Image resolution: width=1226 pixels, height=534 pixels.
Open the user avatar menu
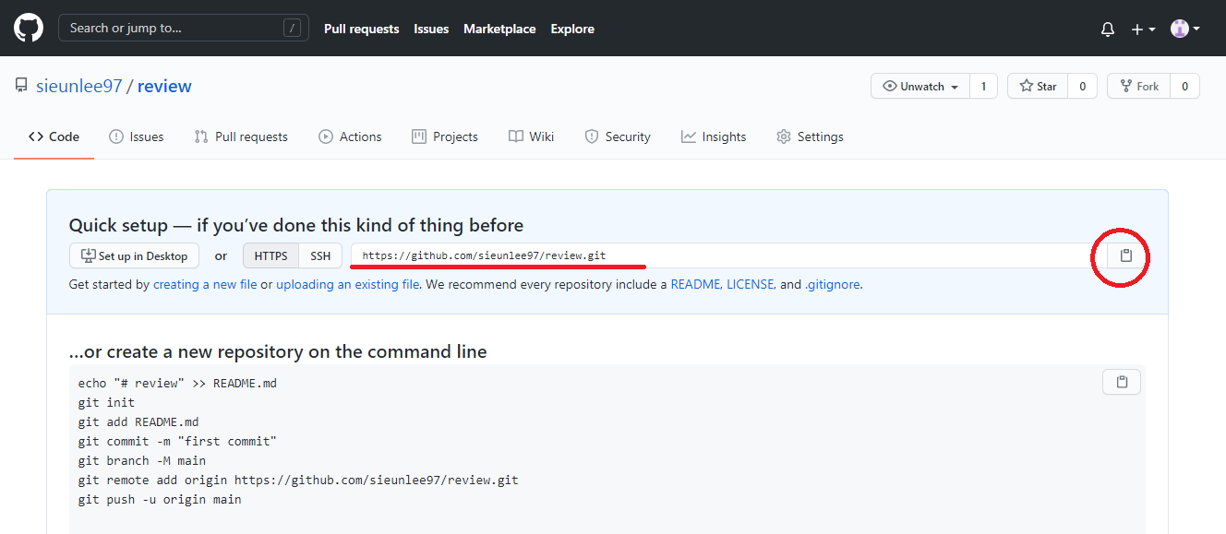click(1185, 29)
